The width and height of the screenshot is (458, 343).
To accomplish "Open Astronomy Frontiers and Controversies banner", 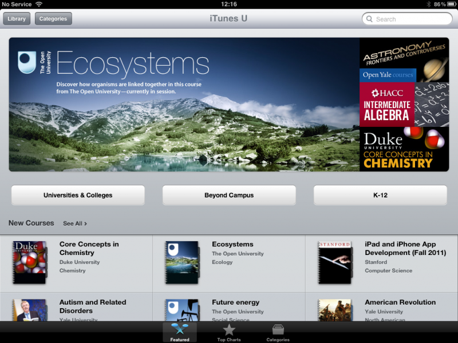I will coord(404,60).
